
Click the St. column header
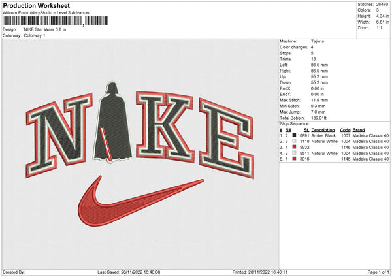(306, 130)
